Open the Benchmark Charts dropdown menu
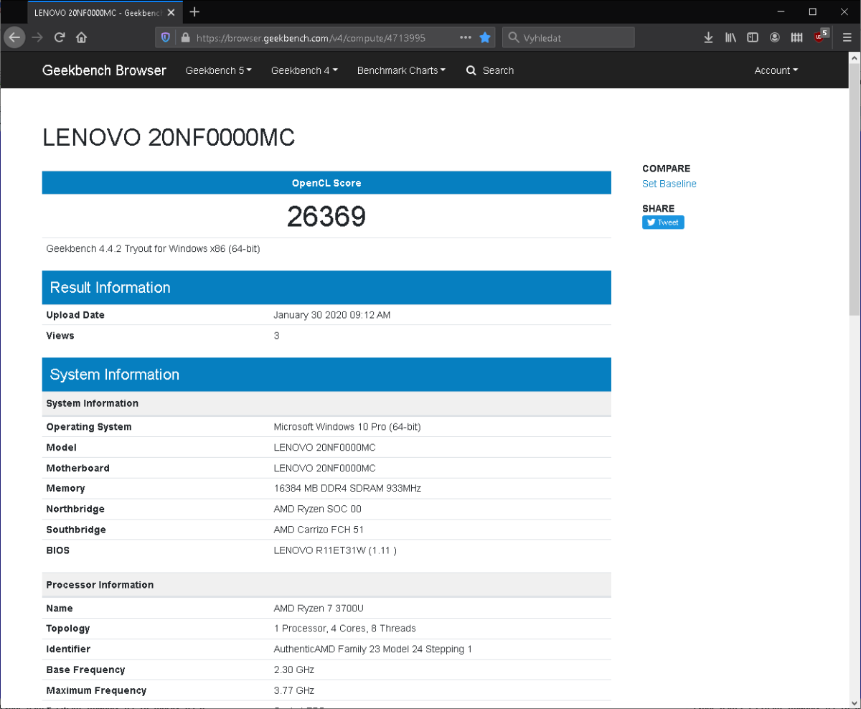The width and height of the screenshot is (861, 709). 401,70
